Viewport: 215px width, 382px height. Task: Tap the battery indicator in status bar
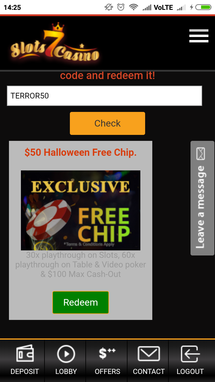pyautogui.click(x=203, y=7)
